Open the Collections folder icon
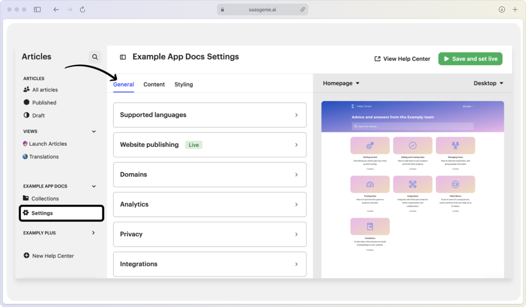Screen dimensions: 526x307 coord(26,198)
